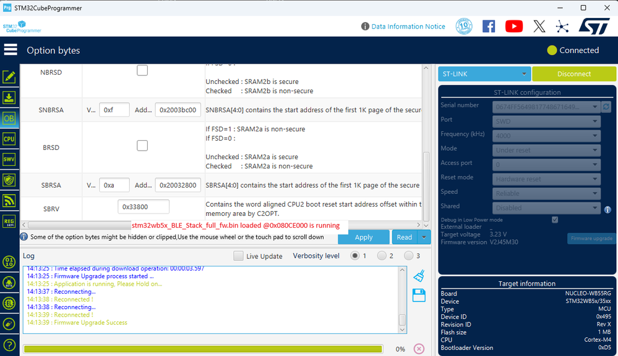
Task: Open the REG registers icon
Action: [9, 221]
